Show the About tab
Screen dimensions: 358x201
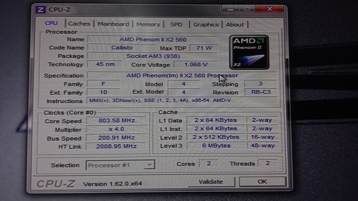point(235,24)
